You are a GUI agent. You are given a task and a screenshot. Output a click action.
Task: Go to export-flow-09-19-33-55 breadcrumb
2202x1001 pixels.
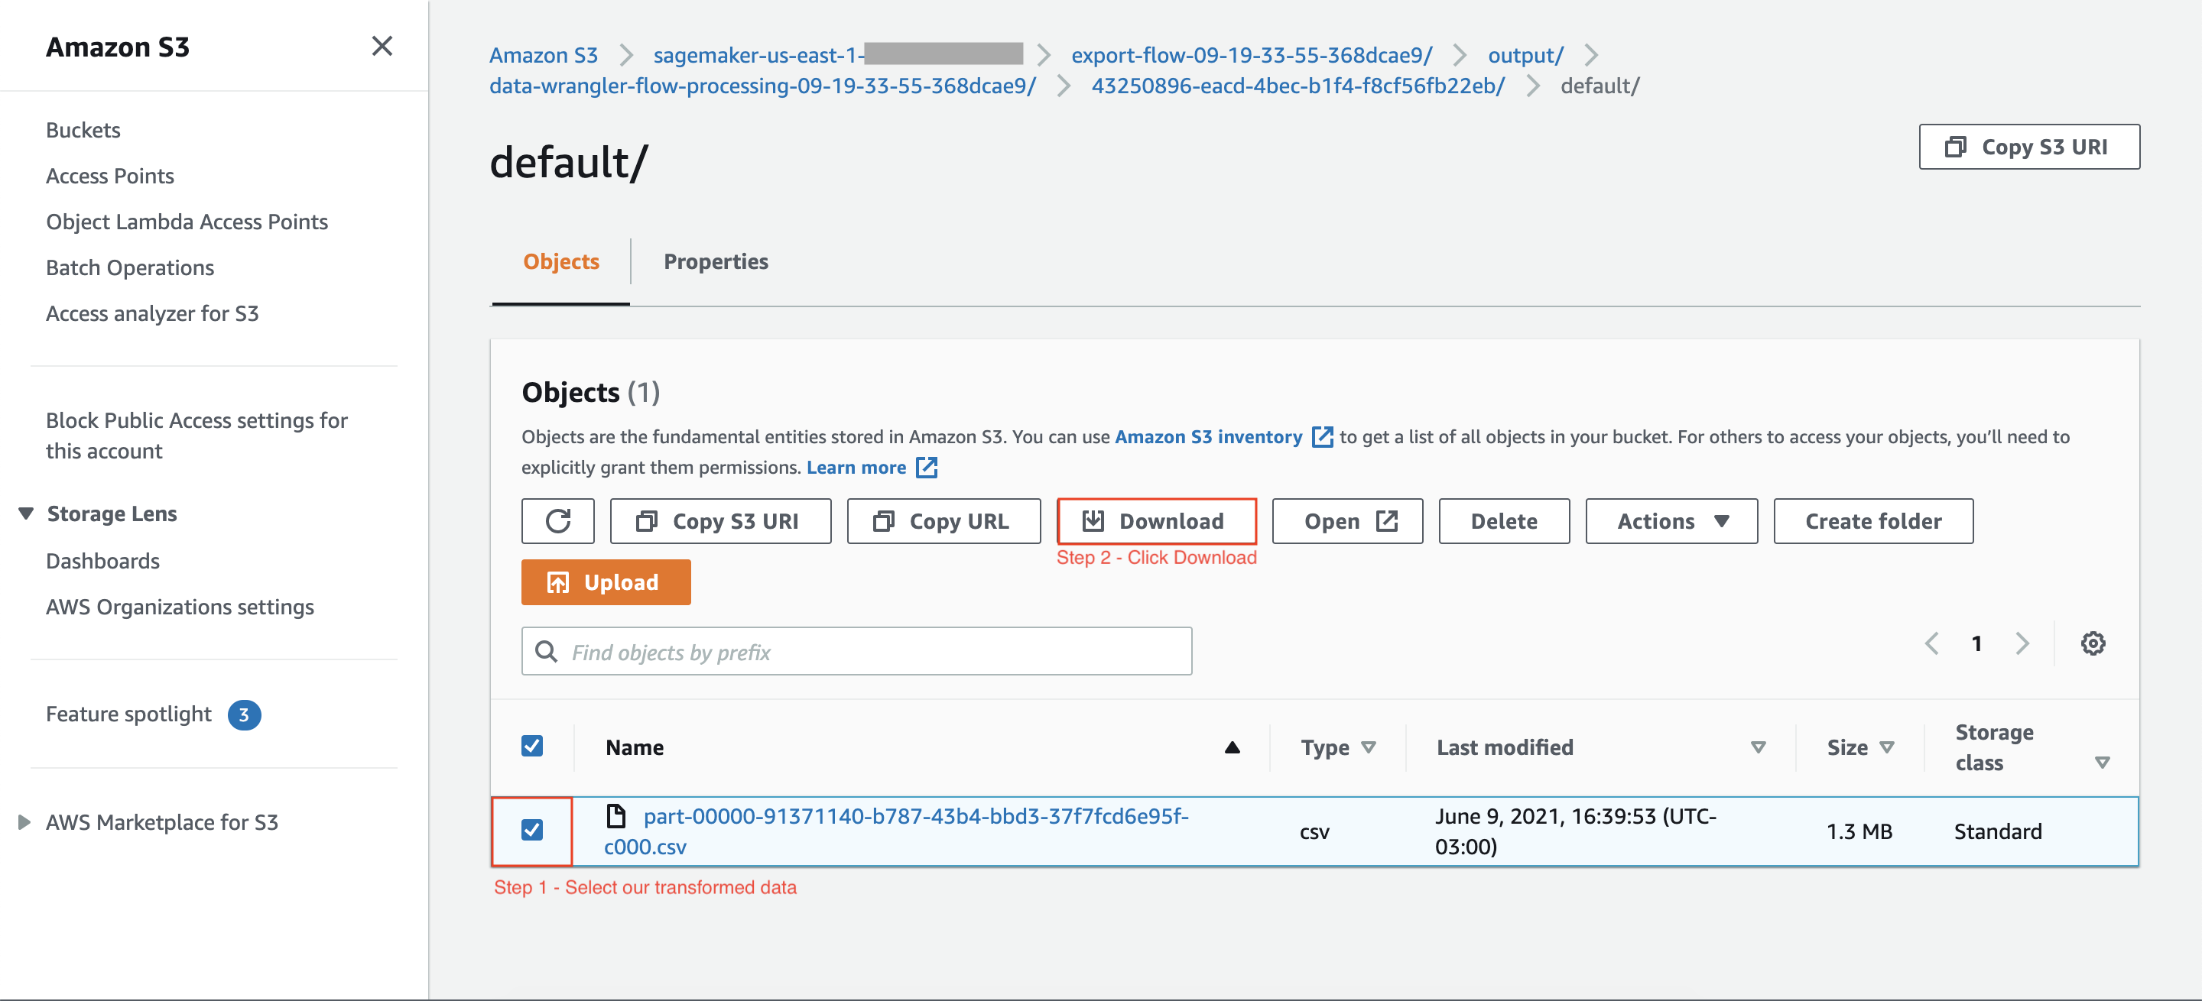[1252, 55]
